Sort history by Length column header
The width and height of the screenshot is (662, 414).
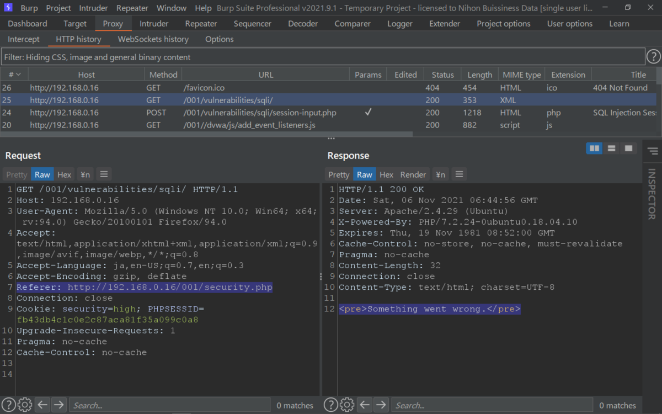tap(480, 75)
